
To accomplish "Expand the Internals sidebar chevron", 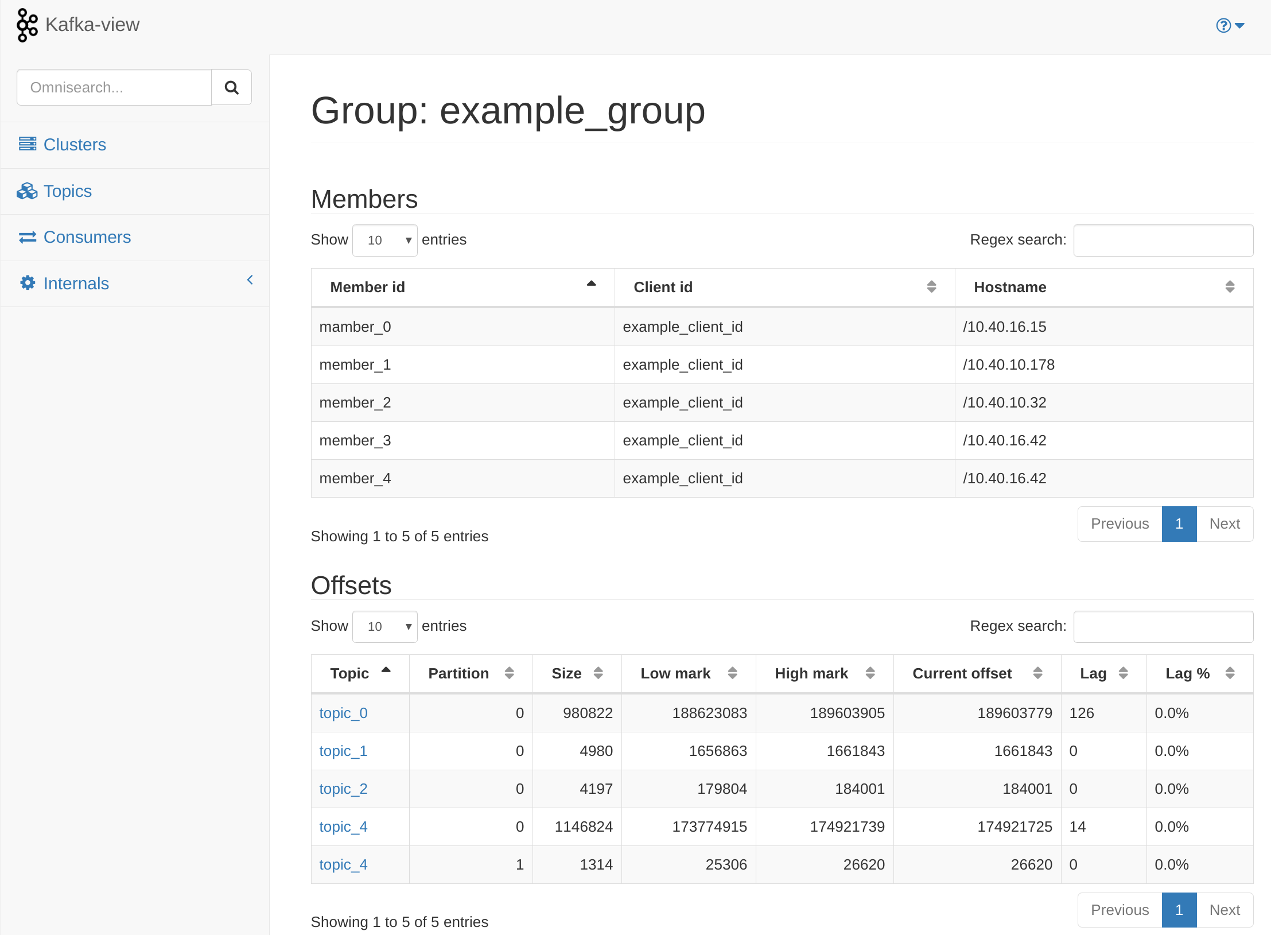I will pyautogui.click(x=250, y=280).
